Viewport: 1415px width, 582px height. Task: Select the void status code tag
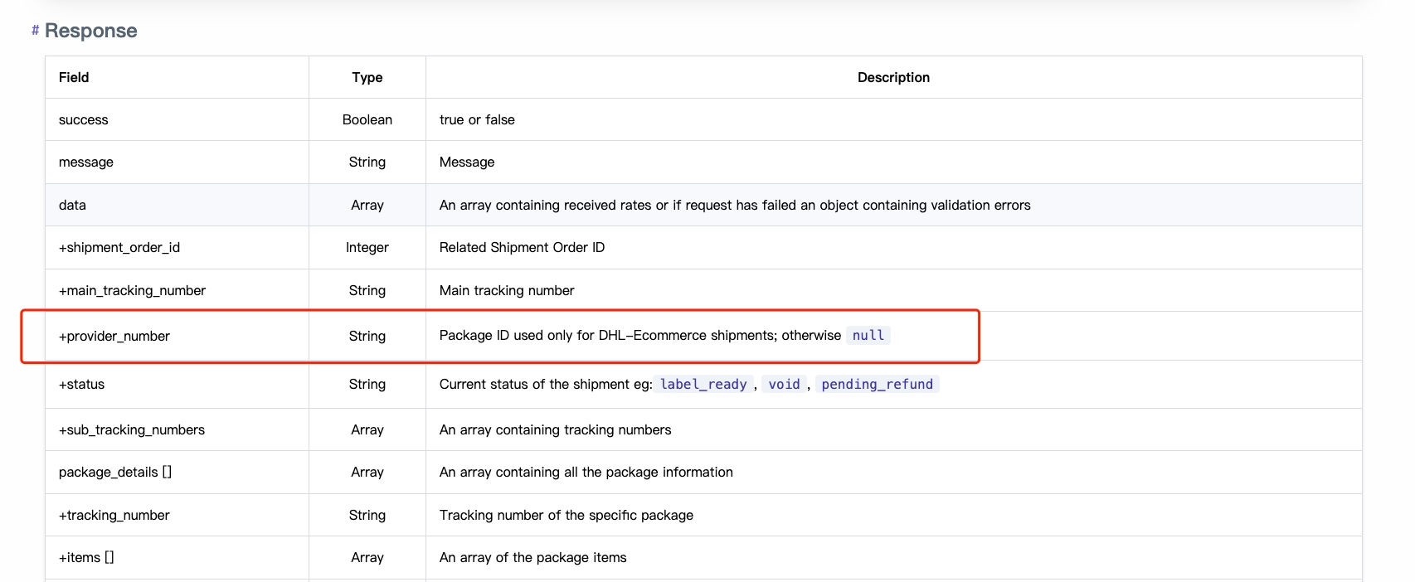[x=784, y=384]
